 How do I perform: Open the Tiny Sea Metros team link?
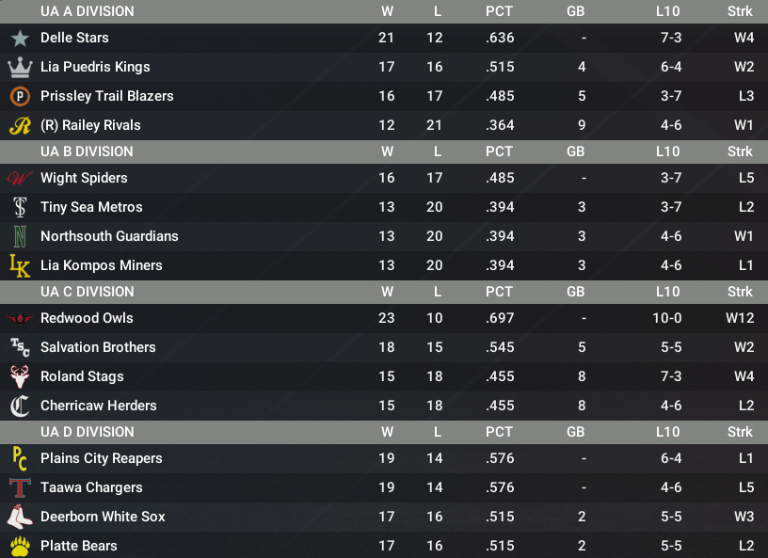coord(91,207)
